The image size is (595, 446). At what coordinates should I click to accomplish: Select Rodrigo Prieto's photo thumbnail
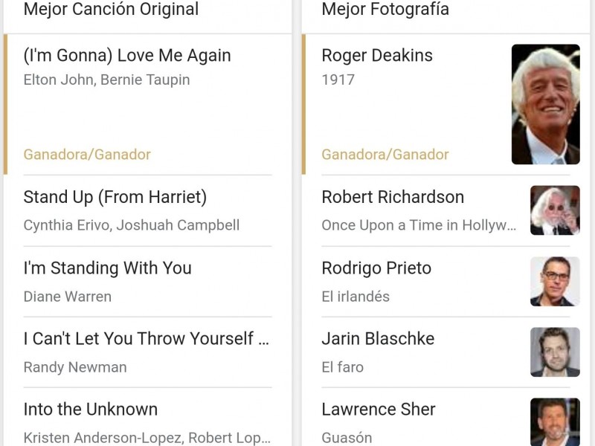pyautogui.click(x=555, y=281)
